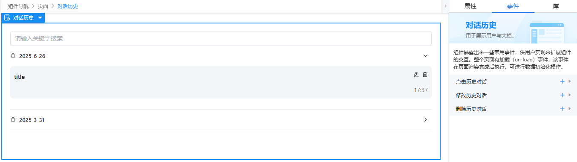Expand the 点击历史对话 event triangle
The width and height of the screenshot is (577, 162).
click(x=570, y=81)
